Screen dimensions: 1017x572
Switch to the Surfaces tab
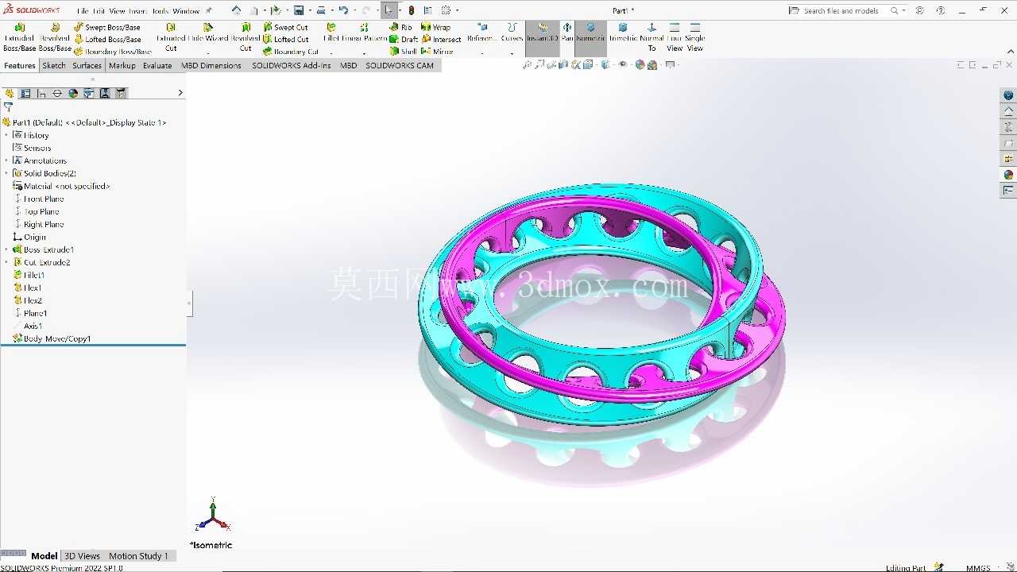pyautogui.click(x=87, y=65)
